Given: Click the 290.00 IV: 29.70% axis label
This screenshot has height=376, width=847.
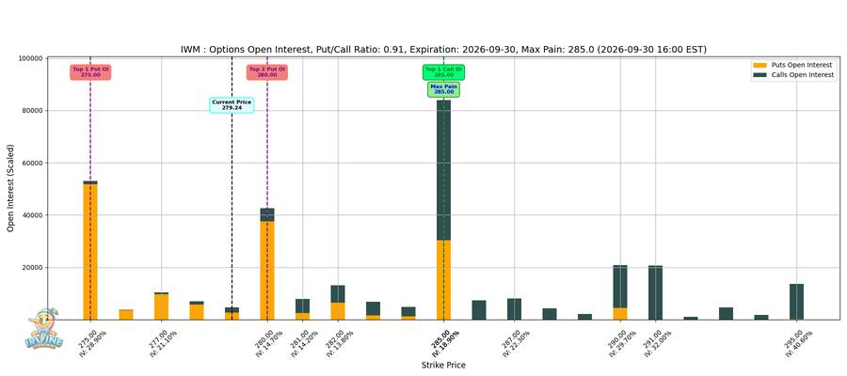Looking at the screenshot, I should tap(623, 342).
